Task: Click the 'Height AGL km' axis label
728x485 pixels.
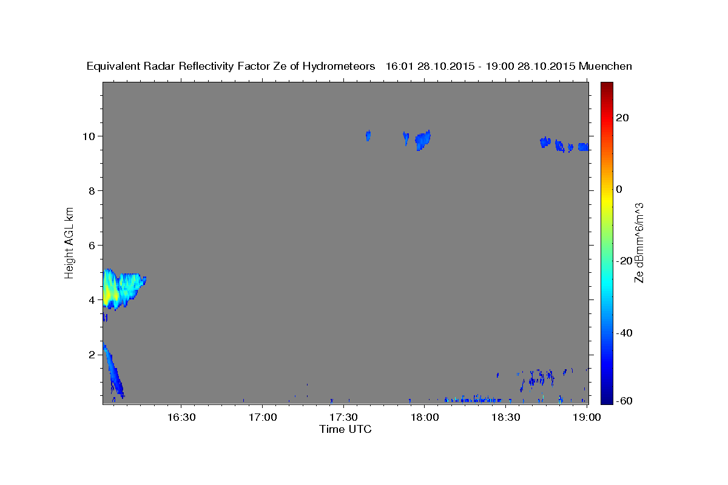Action: (x=69, y=242)
